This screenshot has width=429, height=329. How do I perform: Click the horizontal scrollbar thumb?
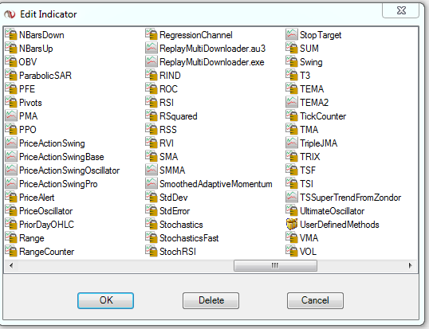coord(275,265)
